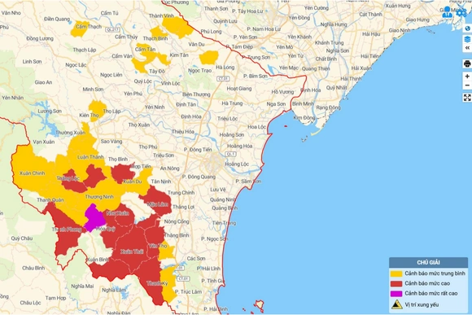Zoom out with the minus button
Viewport: 472px width, 315px height.
point(467,85)
